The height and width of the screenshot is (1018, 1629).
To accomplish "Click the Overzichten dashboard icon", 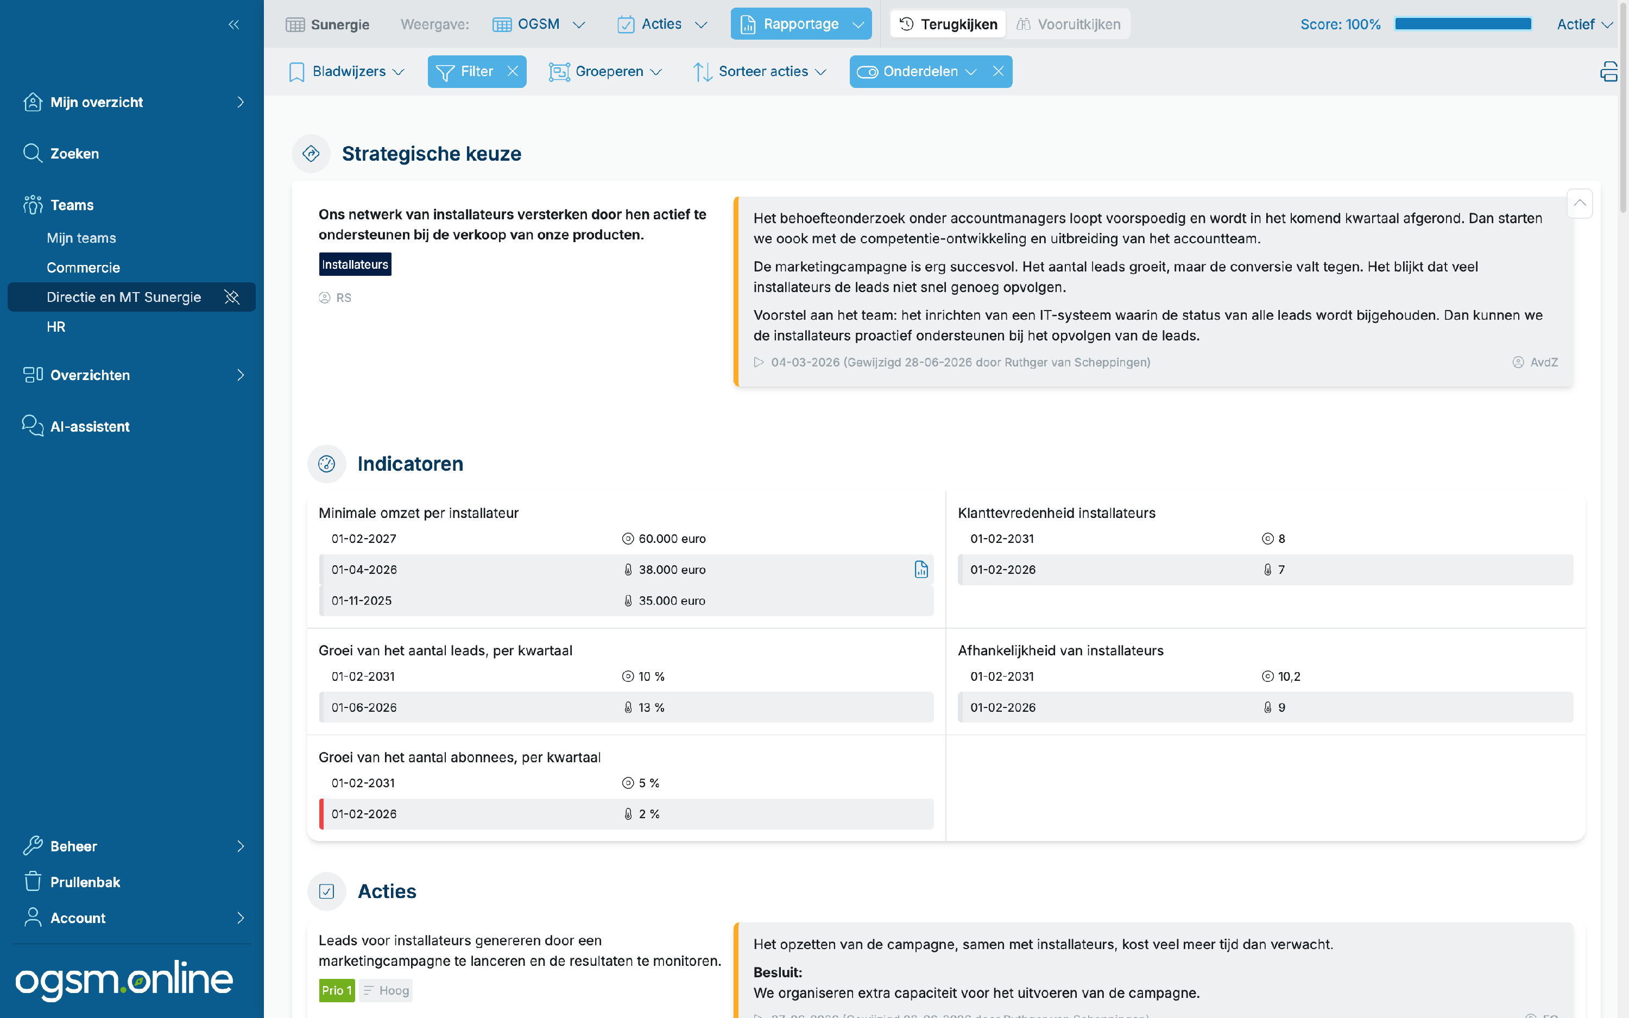I will point(33,375).
